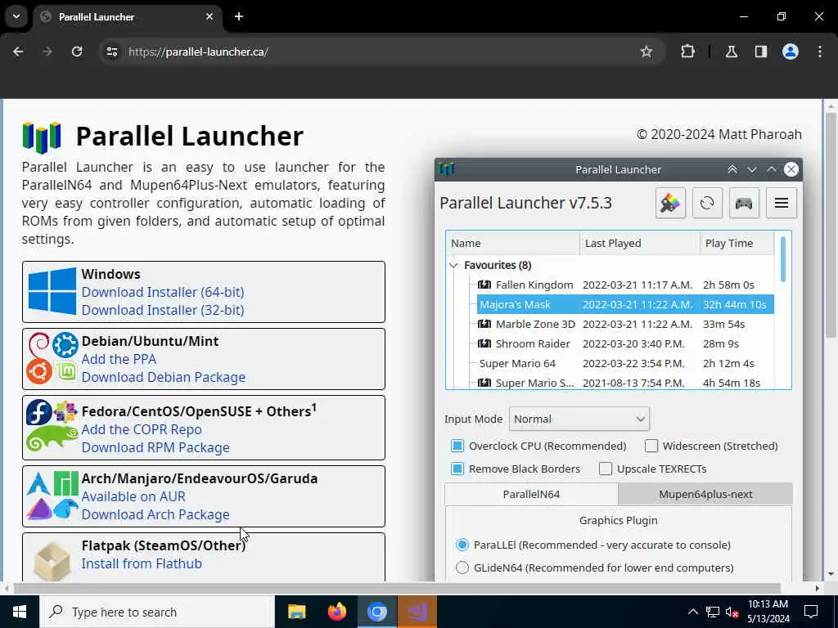This screenshot has width=838, height=628.
Task: Open the notification center icon
Action: (811, 612)
